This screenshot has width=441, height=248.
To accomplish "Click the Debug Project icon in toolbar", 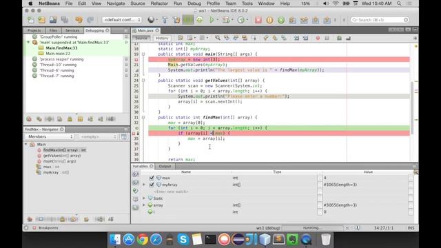I will [225, 20].
